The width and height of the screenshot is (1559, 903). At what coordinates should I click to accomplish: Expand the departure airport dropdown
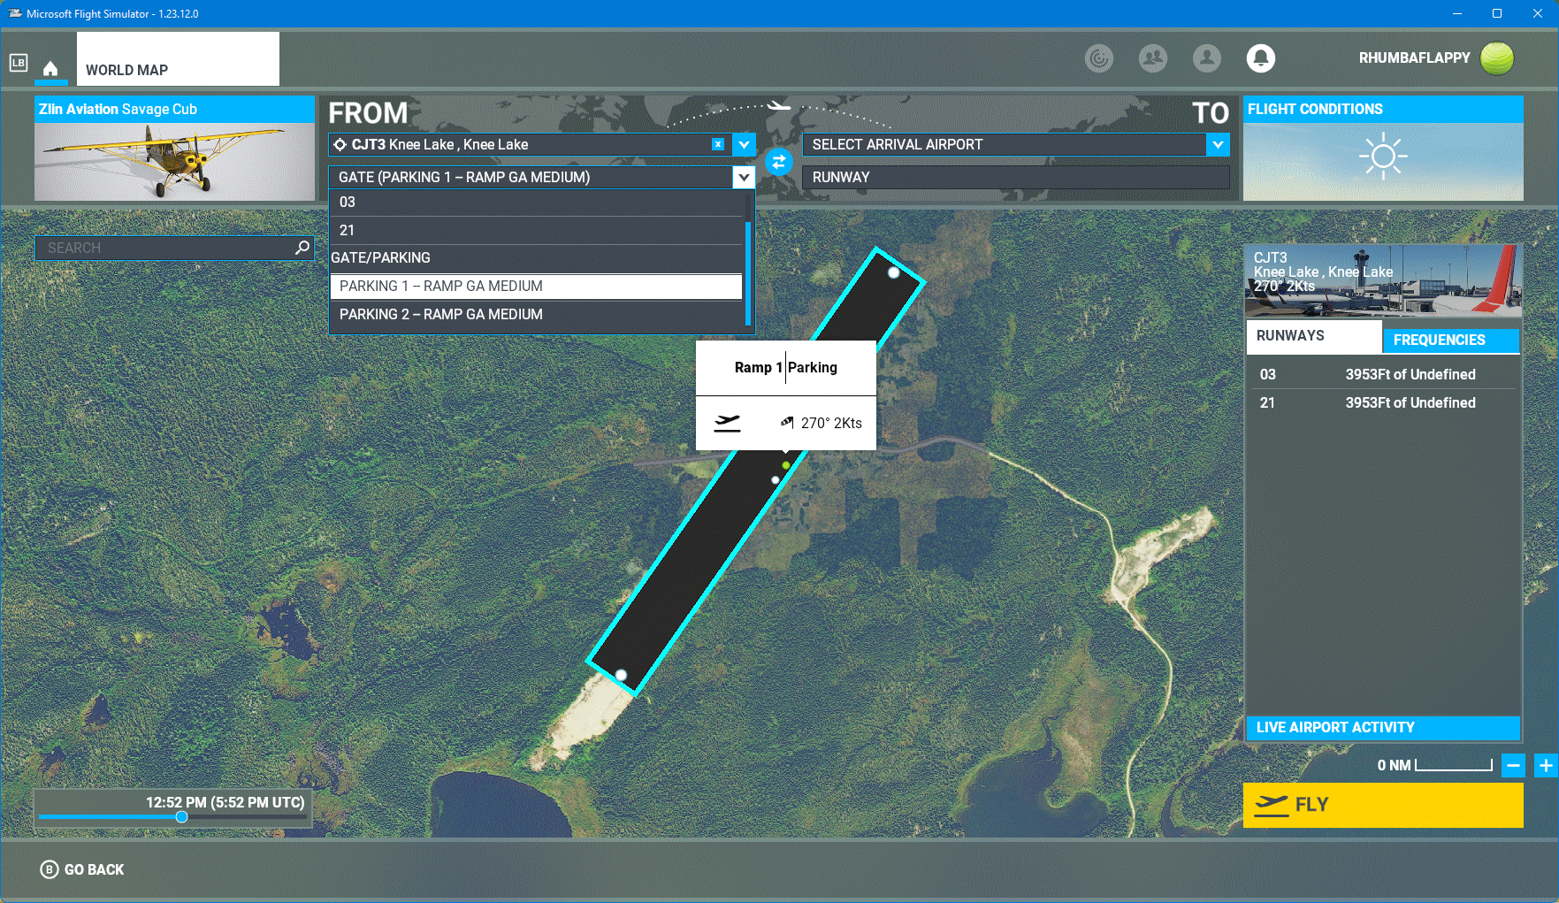(744, 144)
